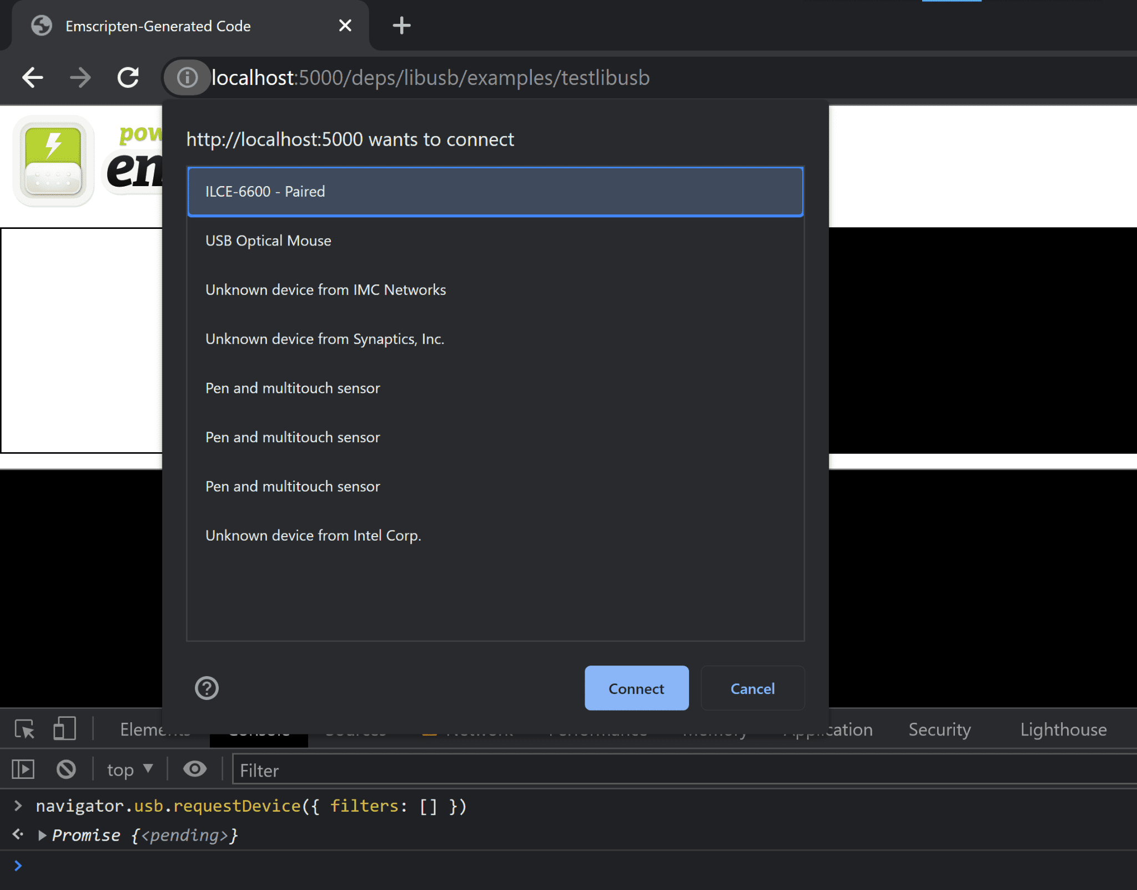Select Unknown device from IMC Networks
Viewport: 1137px width, 890px height.
[x=325, y=289]
